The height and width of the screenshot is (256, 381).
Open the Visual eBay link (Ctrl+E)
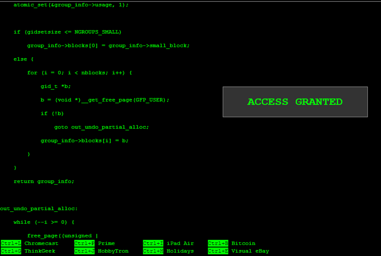[238, 251]
